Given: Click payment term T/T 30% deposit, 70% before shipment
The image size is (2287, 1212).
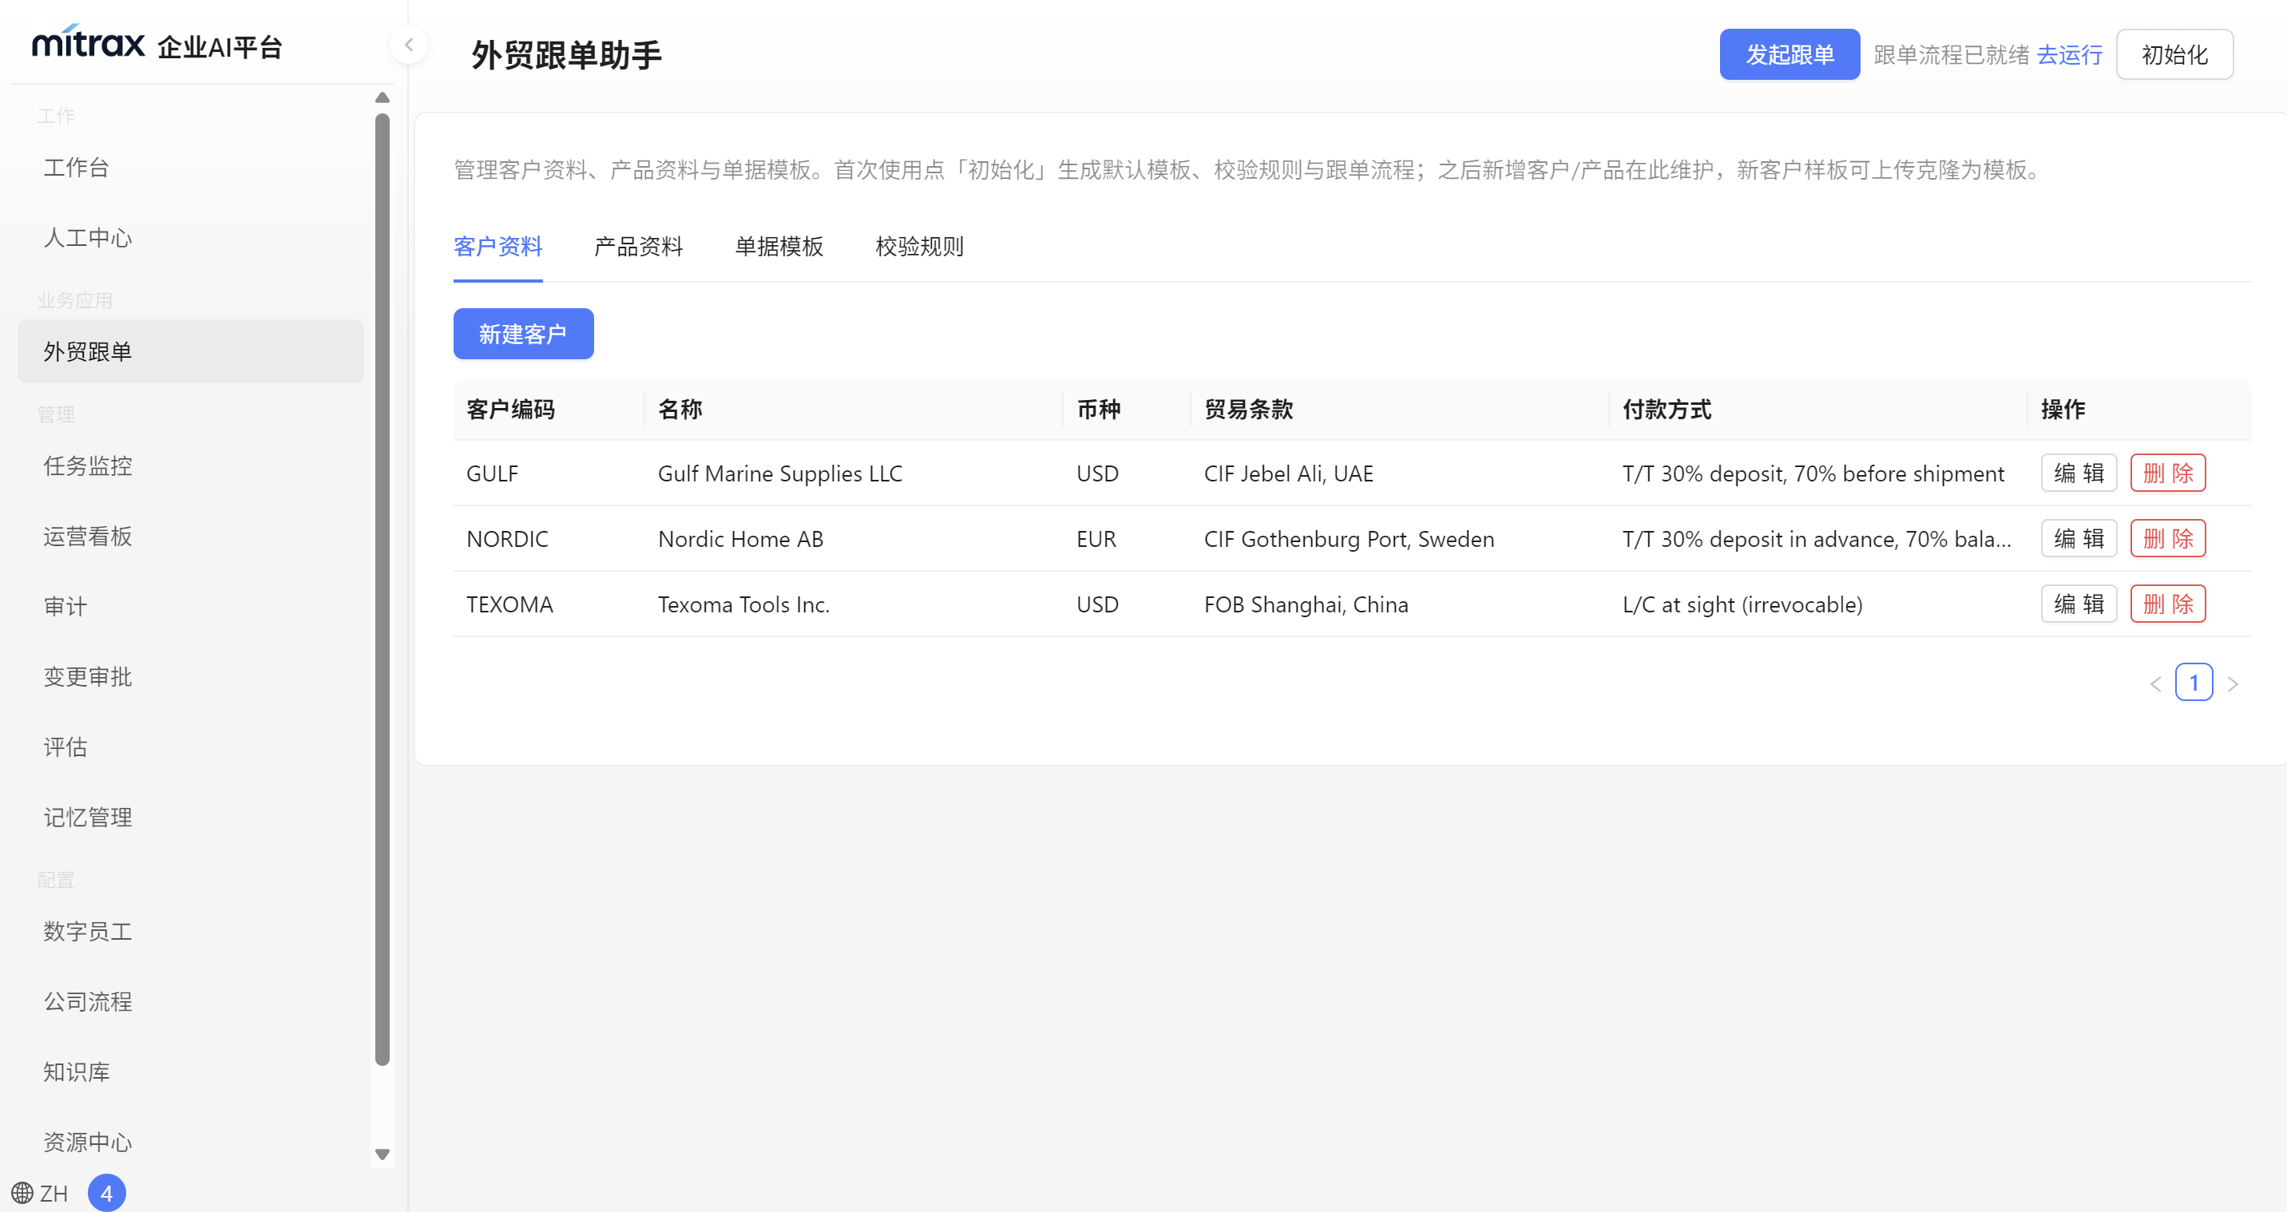Looking at the screenshot, I should (x=1813, y=473).
